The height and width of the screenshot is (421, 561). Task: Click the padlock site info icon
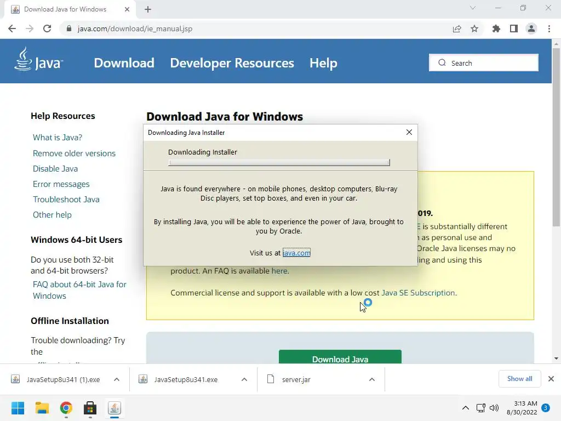coord(69,29)
